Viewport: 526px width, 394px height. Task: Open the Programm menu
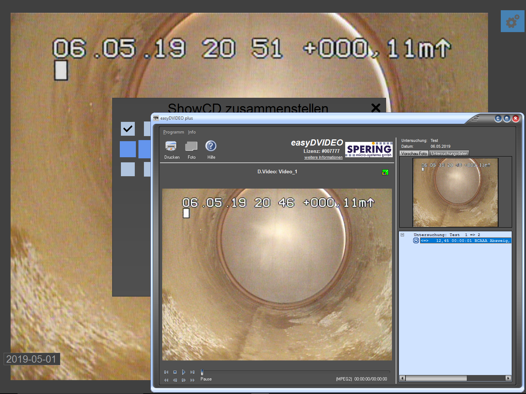[x=174, y=132]
